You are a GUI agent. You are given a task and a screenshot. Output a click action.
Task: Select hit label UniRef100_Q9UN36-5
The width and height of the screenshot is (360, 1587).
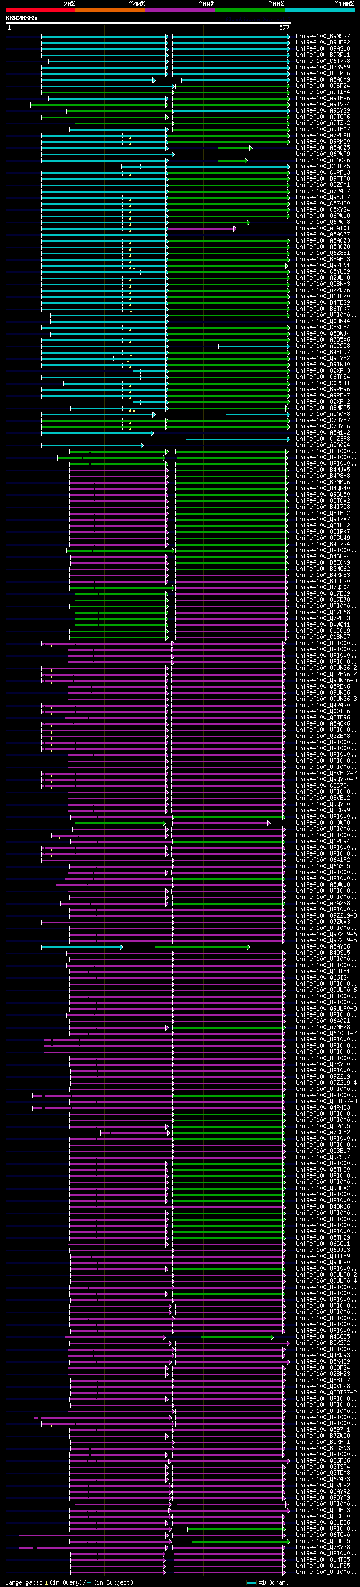[x=326, y=680]
